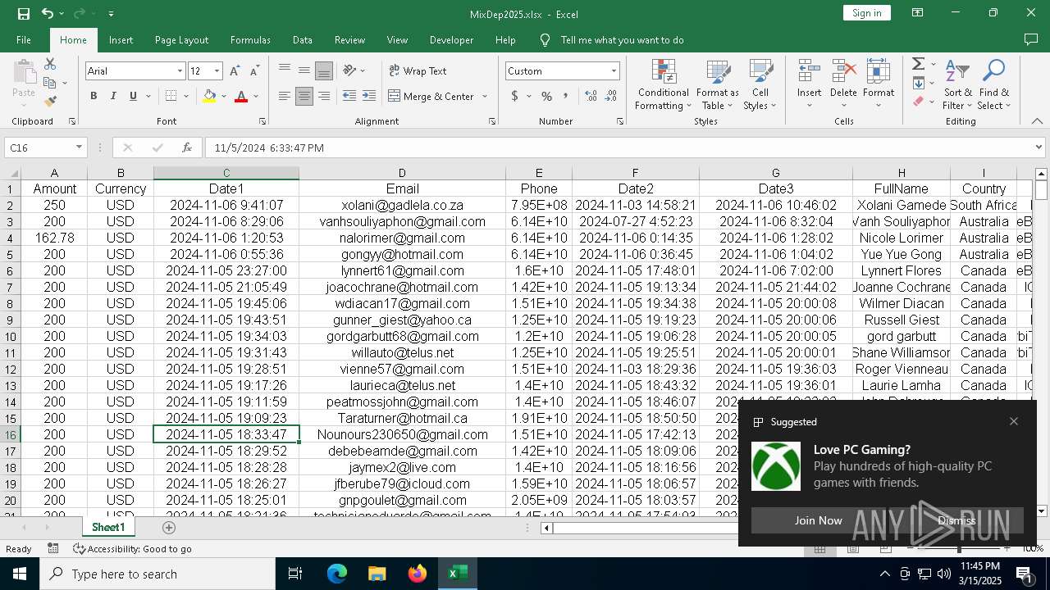1050x590 pixels.
Task: Open the Find & Select menu
Action: (x=994, y=84)
